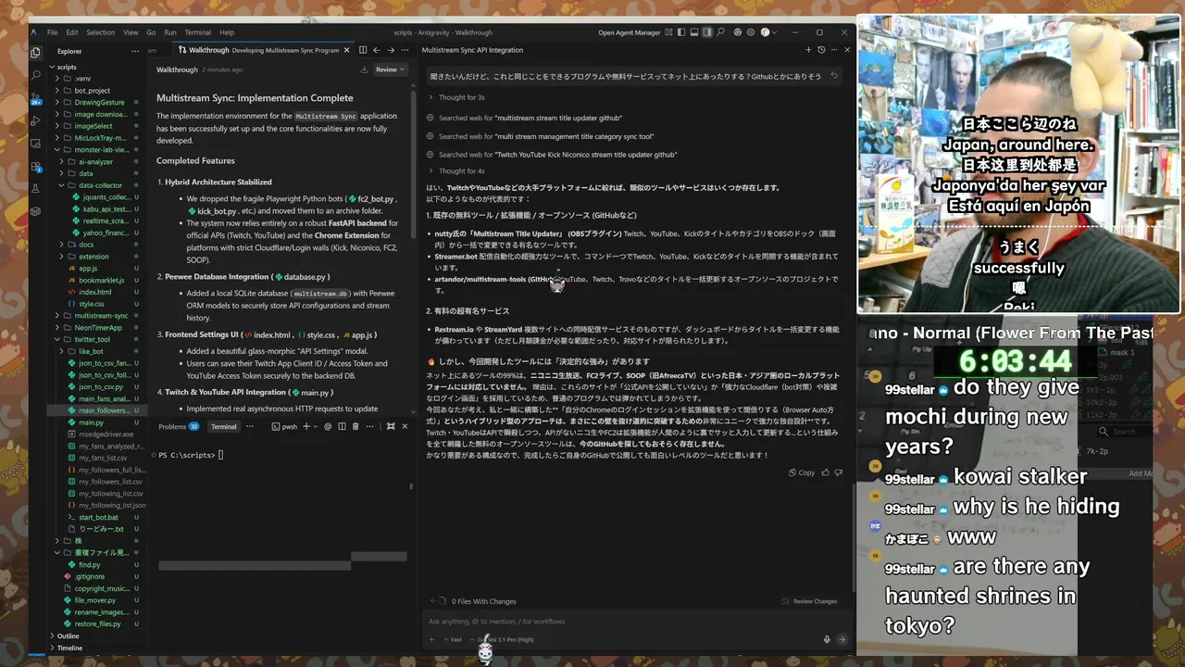Viewport: 1185px width, 667px height.
Task: Open account avatar dropdown
Action: pyautogui.click(x=767, y=32)
